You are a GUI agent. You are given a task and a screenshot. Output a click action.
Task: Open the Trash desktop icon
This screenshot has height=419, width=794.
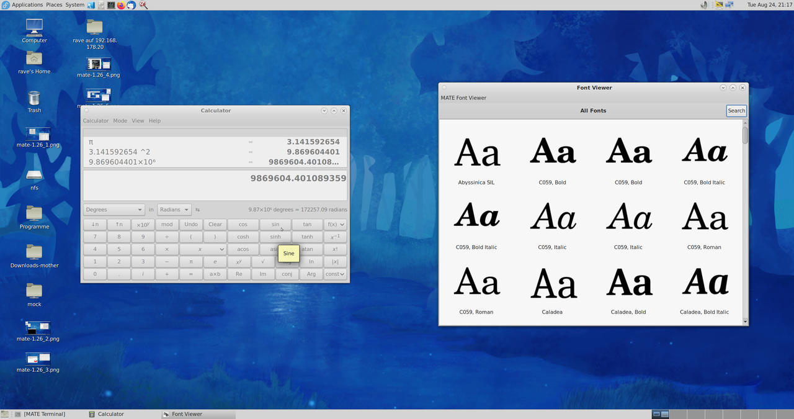pos(34,99)
